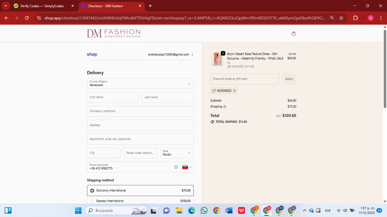Open the State dropdown showing Falcón

coord(177,153)
